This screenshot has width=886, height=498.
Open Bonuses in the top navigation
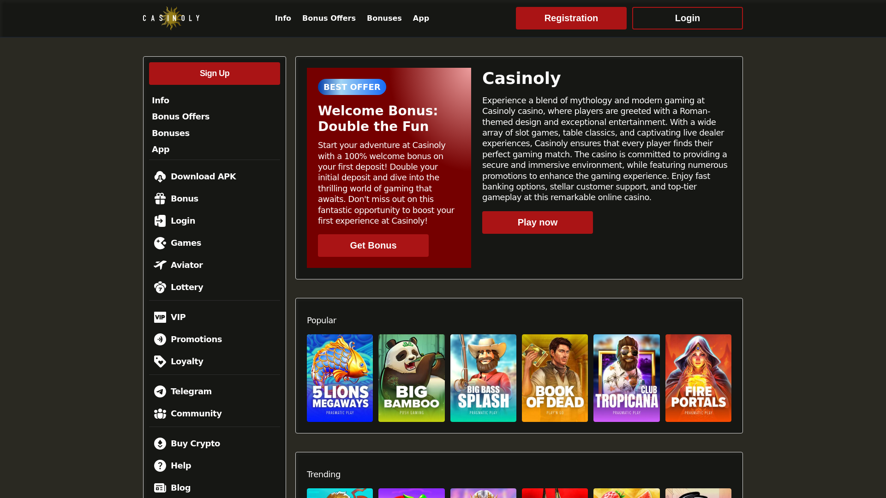(x=384, y=18)
